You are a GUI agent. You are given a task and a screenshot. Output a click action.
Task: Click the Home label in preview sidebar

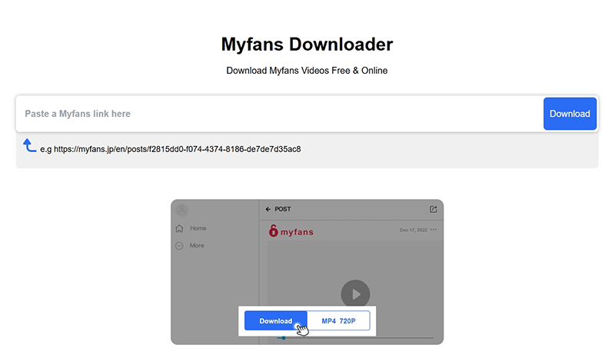[x=198, y=228]
